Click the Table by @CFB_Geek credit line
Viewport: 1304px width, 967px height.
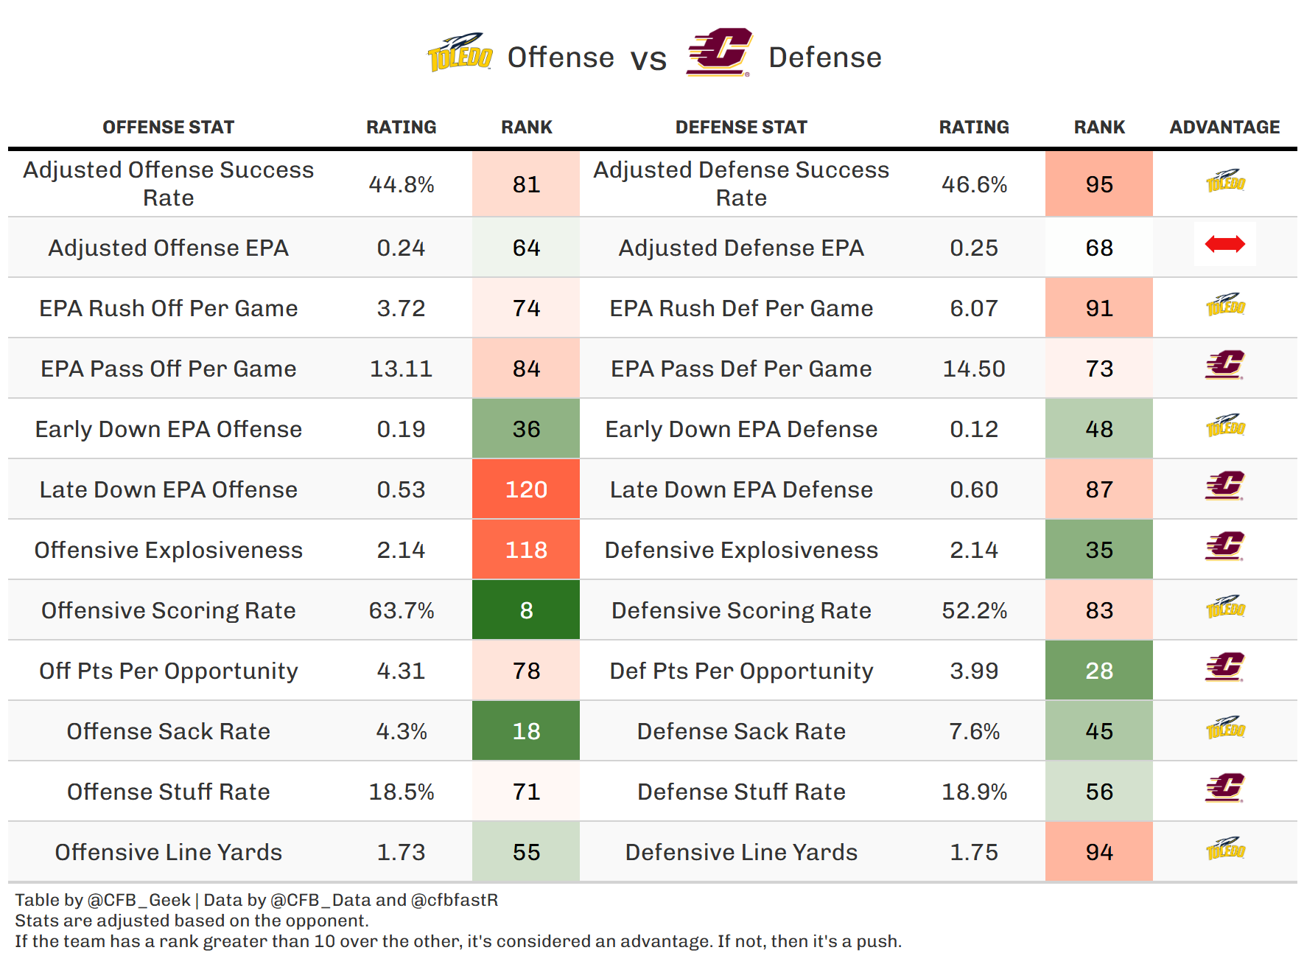256,900
